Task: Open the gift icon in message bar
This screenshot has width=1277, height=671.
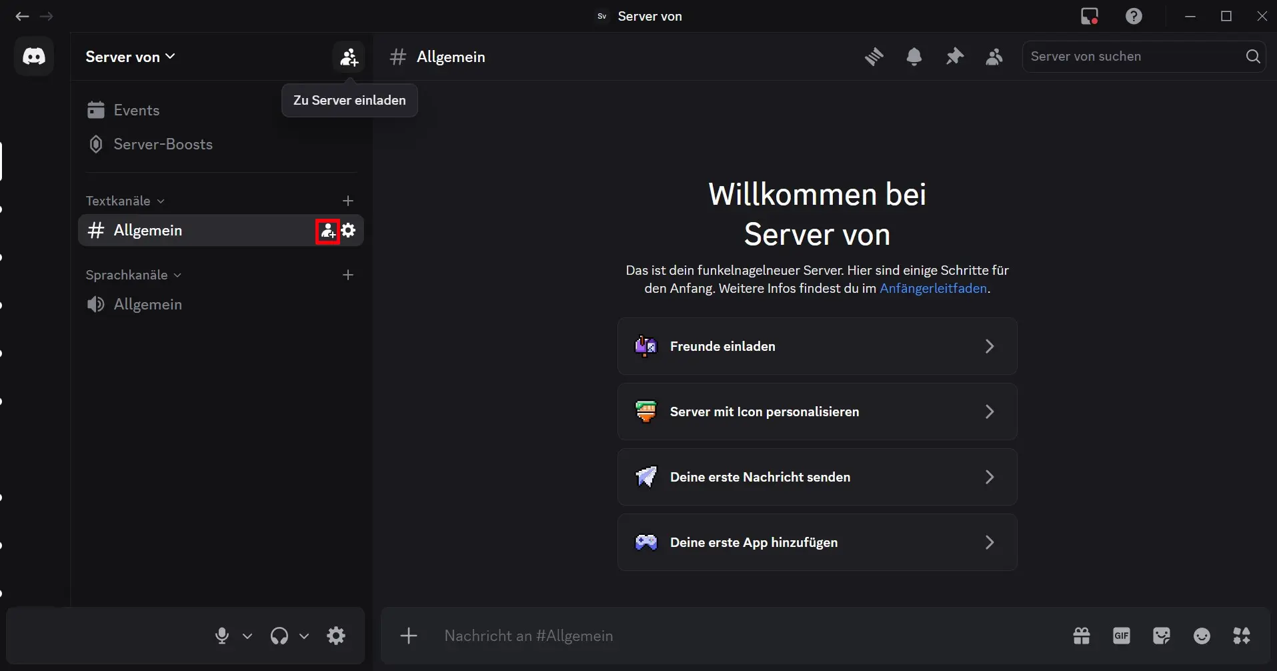Action: click(x=1082, y=636)
